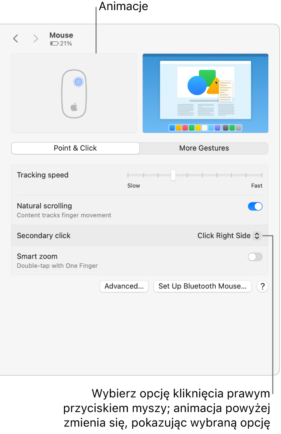The image size is (281, 434).
Task: Disable Natural scrolling switch
Action: point(255,206)
